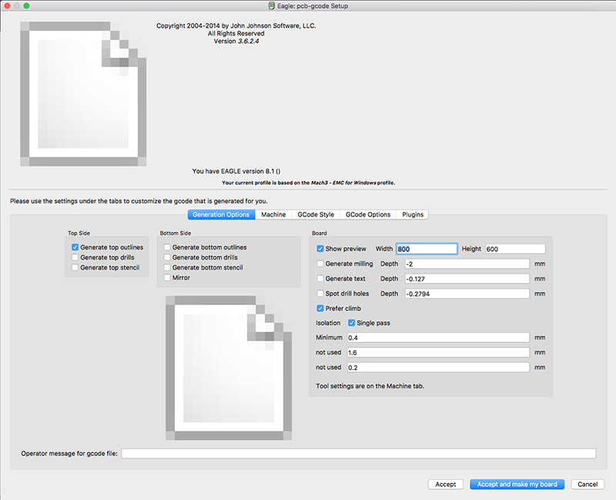Click the not used field showing 0.2
Viewport: 616px width, 500px height.
pos(438,367)
